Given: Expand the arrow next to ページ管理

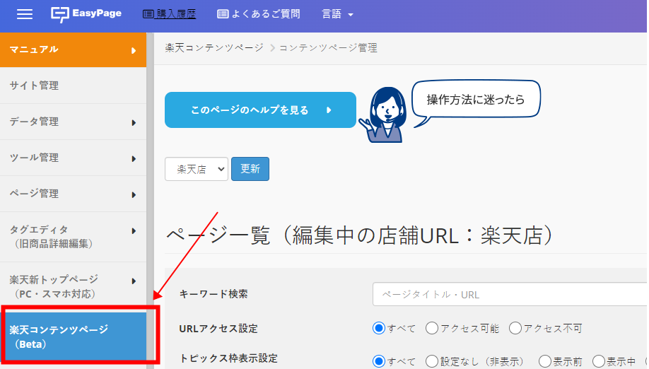Looking at the screenshot, I should (134, 195).
